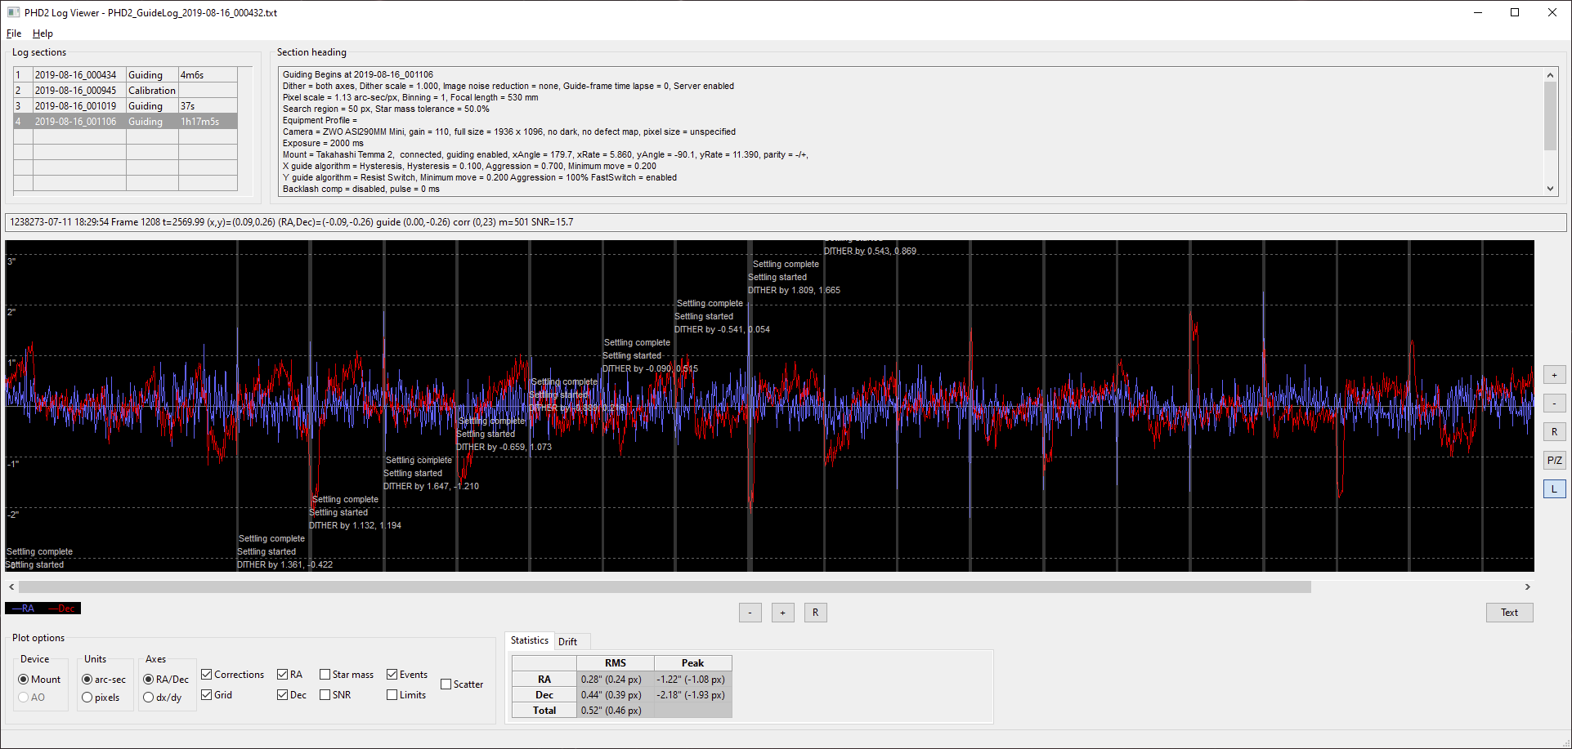Click the section heading scroll-up arrow
1572x749 pixels.
1550,75
